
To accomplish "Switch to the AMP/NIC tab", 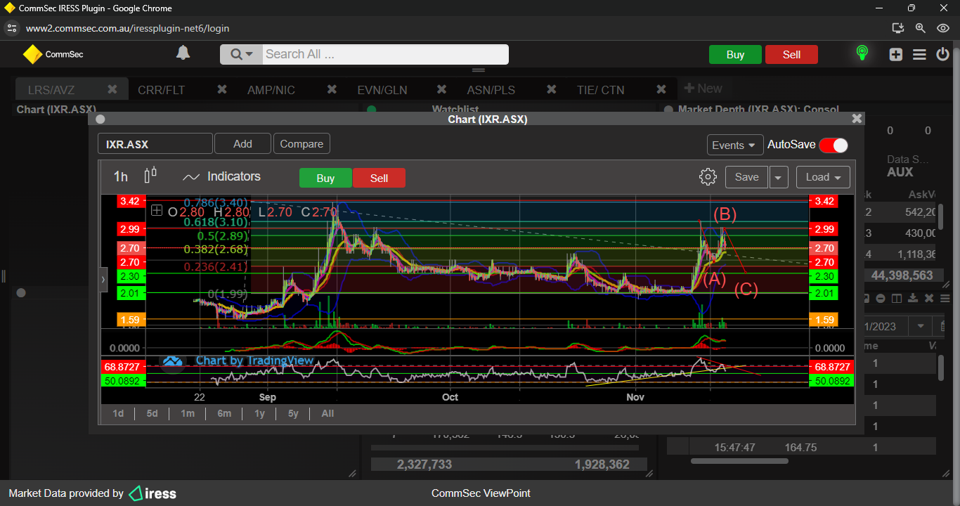I will (x=271, y=90).
